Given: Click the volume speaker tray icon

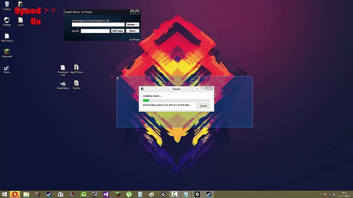Looking at the screenshot, I should 334,195.
